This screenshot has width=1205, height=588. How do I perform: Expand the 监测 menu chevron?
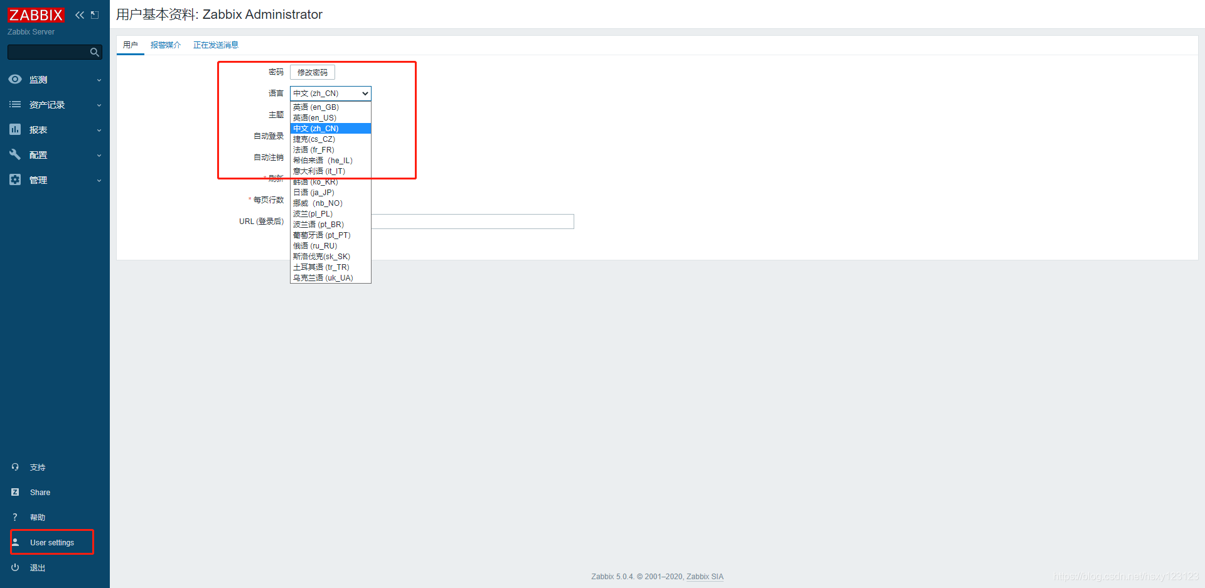[99, 80]
